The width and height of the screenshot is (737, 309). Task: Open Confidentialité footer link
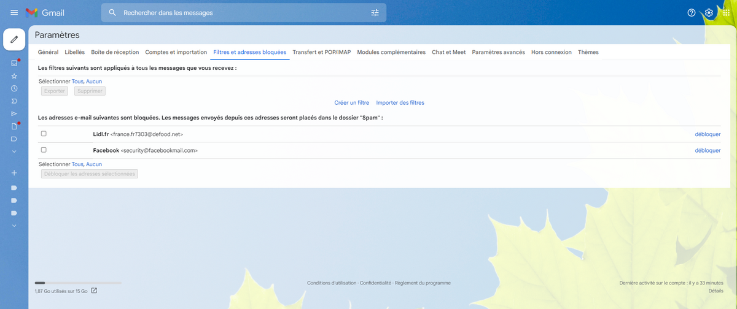[375, 283]
